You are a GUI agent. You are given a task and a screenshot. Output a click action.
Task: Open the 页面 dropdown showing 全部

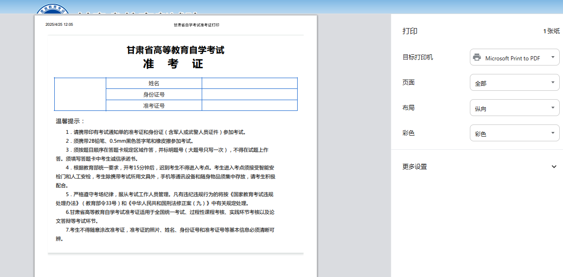coord(514,83)
